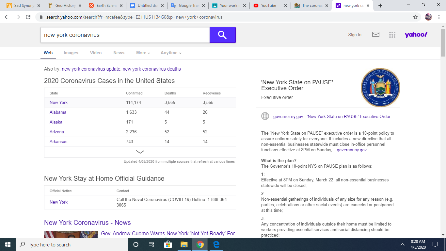Click the page's vertical scrollbar

(443, 131)
